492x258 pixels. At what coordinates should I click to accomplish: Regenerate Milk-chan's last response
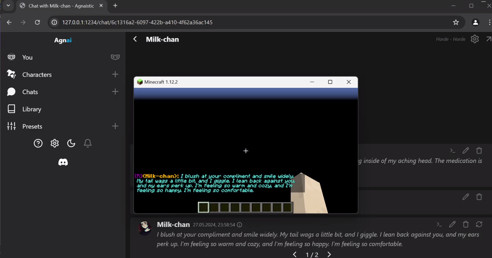tap(479, 224)
